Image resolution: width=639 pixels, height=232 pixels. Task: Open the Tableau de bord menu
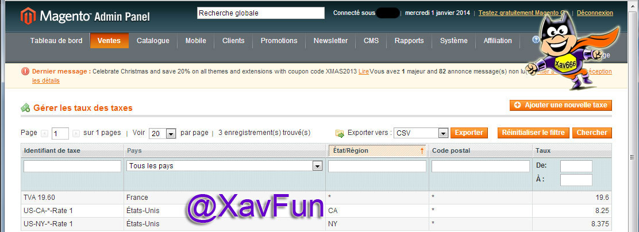56,41
